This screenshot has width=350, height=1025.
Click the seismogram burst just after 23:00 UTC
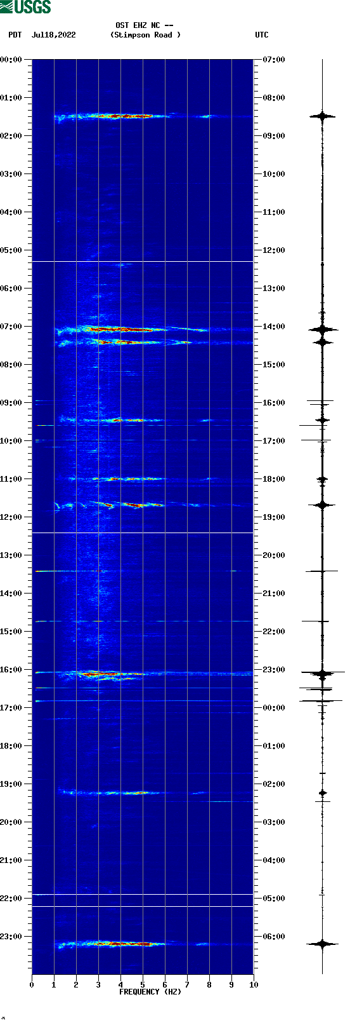(x=323, y=674)
